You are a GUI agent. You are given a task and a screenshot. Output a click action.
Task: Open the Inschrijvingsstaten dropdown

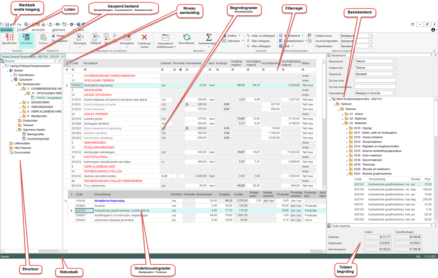tap(370, 41)
